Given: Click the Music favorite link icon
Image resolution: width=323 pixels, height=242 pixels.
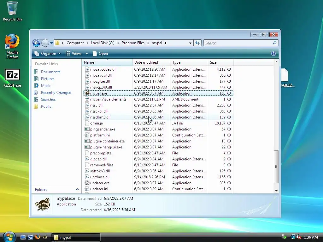Looking at the screenshot, I should click(36, 86).
